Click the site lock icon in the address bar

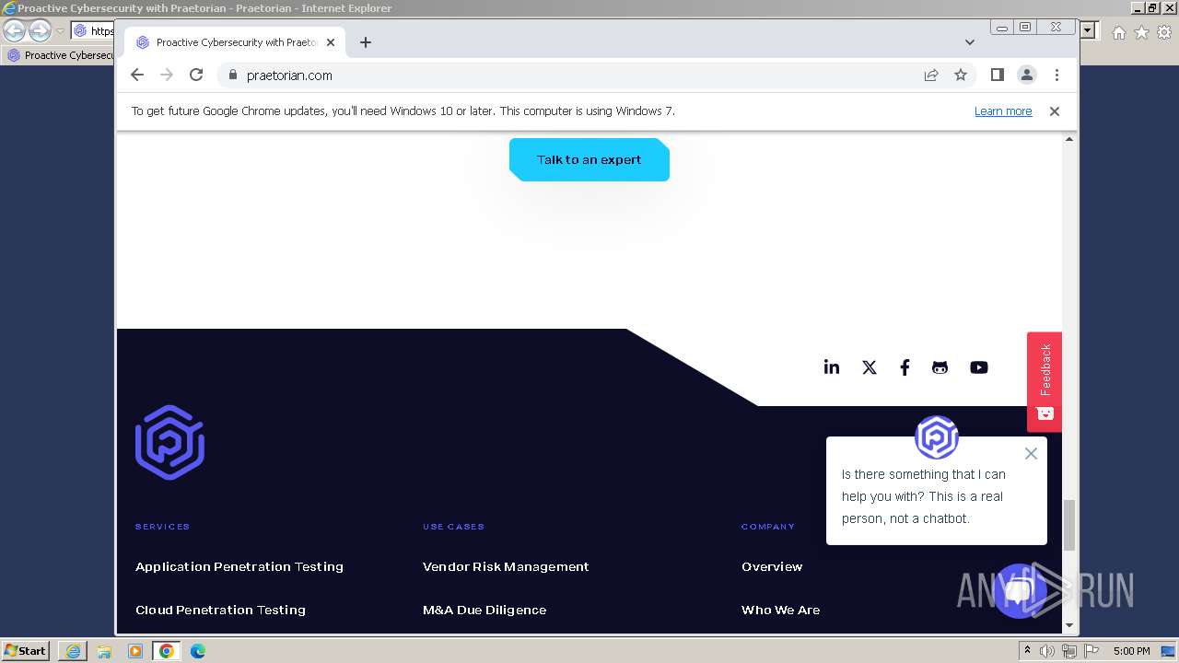232,76
